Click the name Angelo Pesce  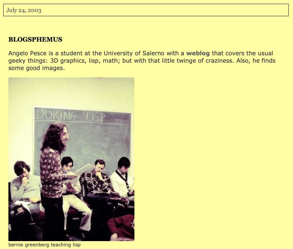(x=27, y=53)
